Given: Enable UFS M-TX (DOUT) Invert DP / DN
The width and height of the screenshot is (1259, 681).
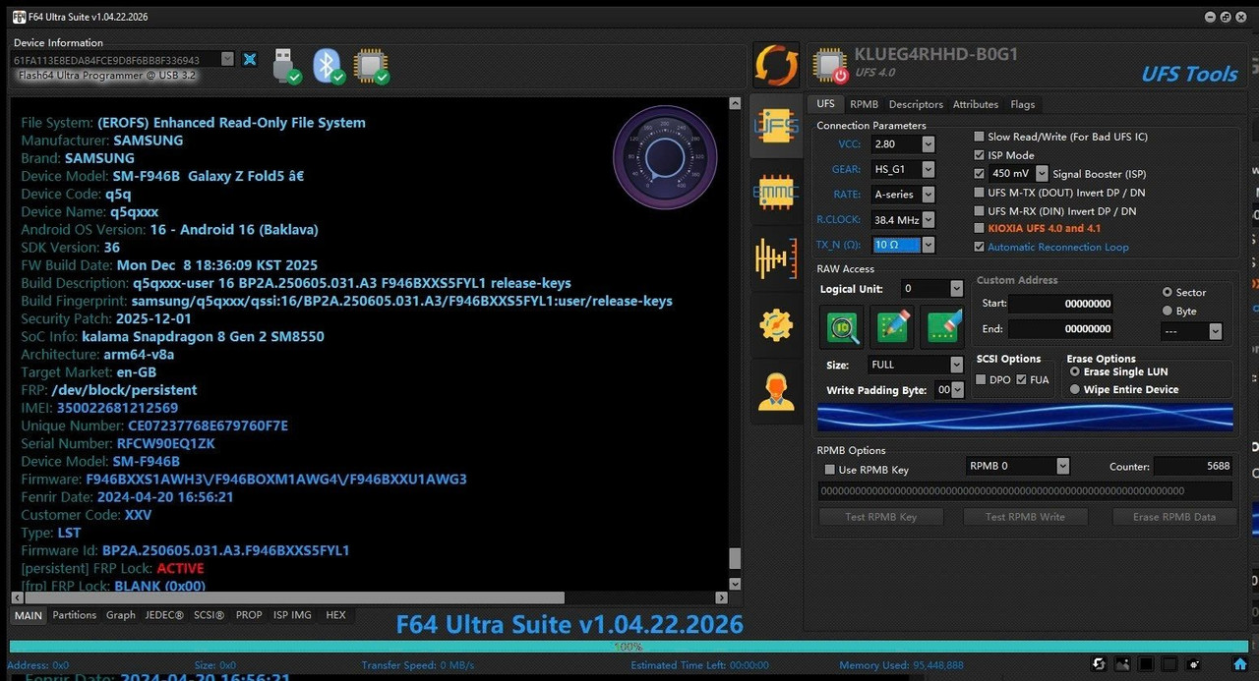Looking at the screenshot, I should click(x=979, y=193).
